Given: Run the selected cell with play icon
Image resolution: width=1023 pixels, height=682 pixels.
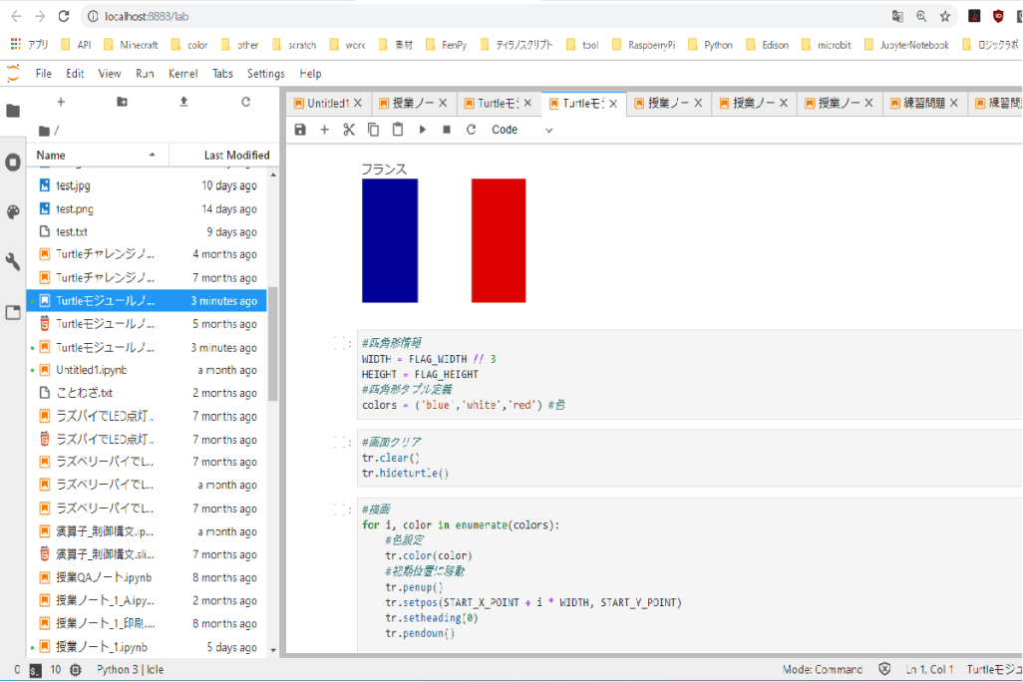Looking at the screenshot, I should pyautogui.click(x=423, y=130).
